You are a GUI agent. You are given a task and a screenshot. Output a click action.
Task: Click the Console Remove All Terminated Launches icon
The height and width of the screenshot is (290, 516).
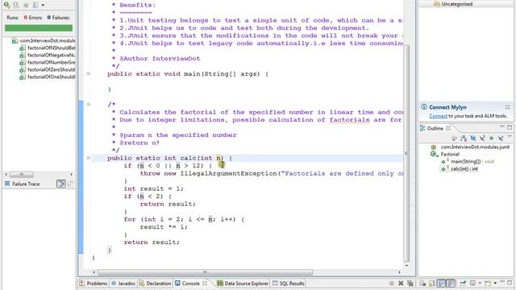tap(410, 284)
